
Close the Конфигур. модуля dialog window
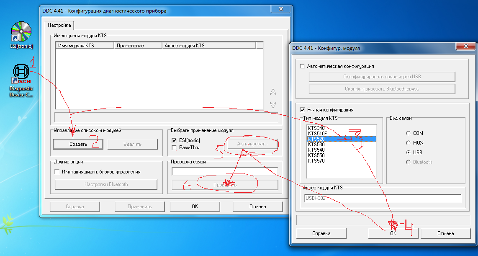click(465, 46)
